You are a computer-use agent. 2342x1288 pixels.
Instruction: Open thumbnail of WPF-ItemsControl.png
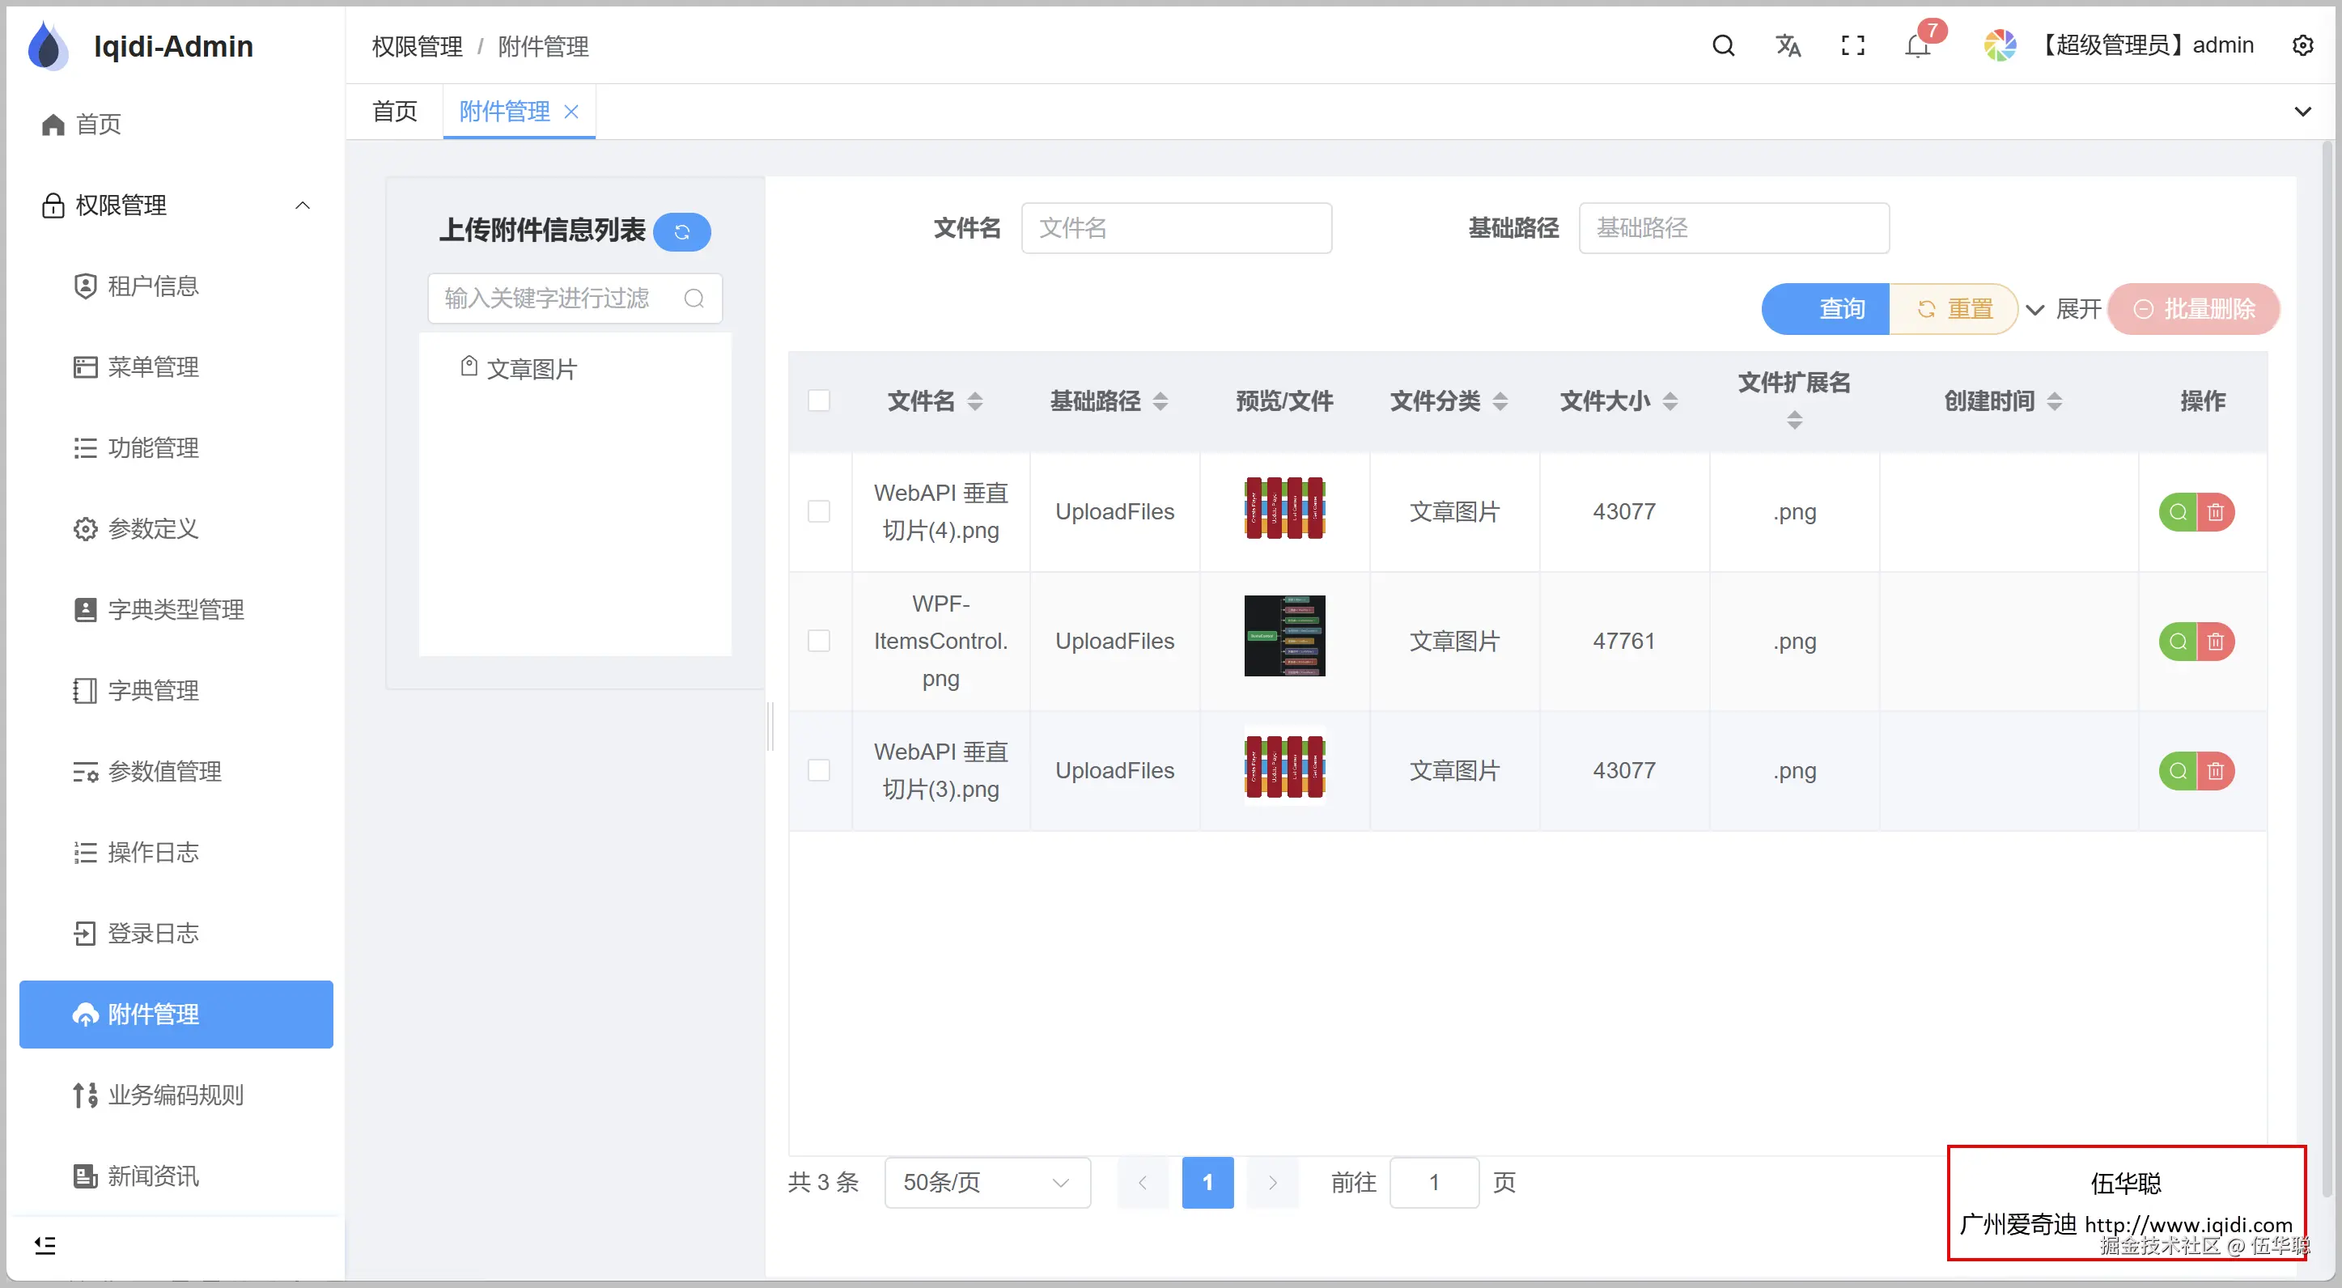tap(1283, 636)
